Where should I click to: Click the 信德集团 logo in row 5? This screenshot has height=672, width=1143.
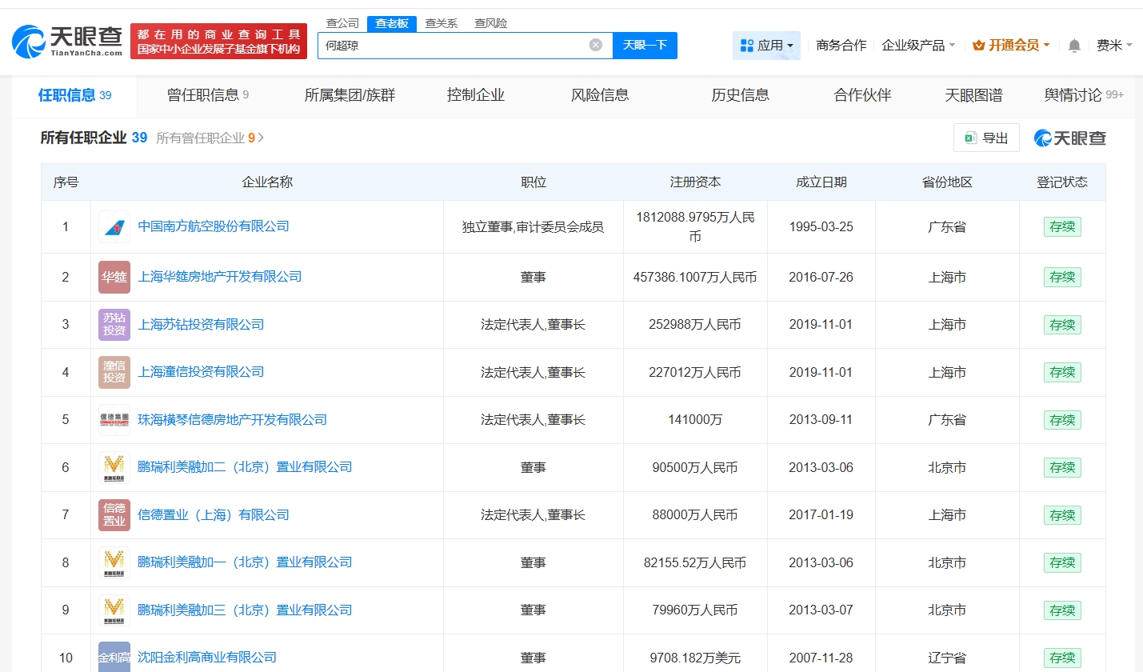(114, 419)
